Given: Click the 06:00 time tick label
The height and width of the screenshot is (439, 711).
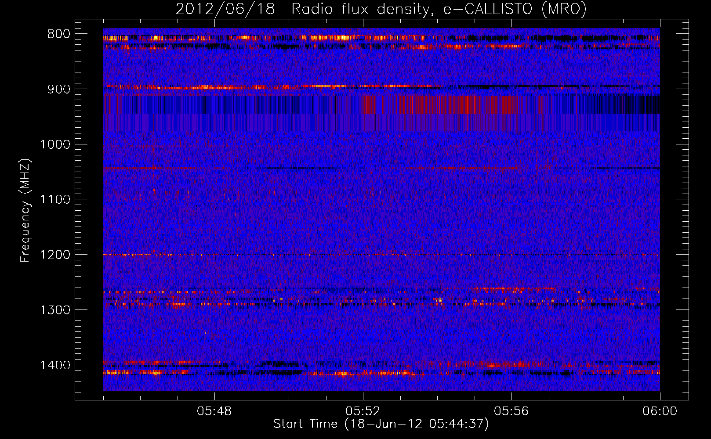Looking at the screenshot, I should coord(660,411).
